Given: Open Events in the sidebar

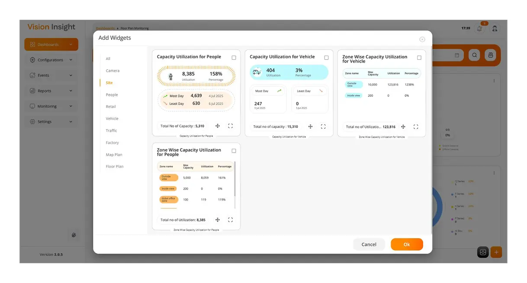Looking at the screenshot, I should [x=51, y=75].
